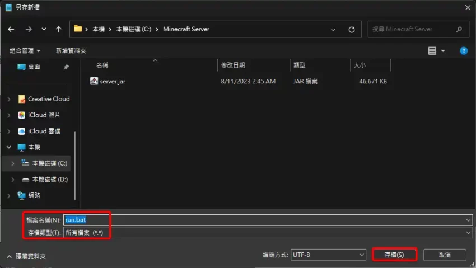The image size is (476, 268).
Task: Expand address bar history dropdown
Action: coord(333,30)
